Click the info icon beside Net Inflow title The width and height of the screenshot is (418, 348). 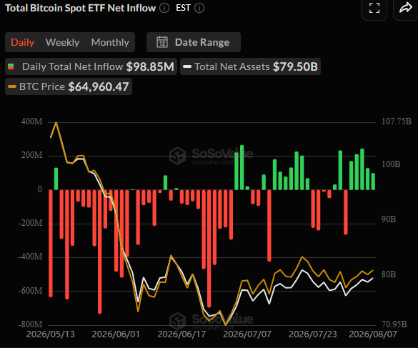(164, 8)
